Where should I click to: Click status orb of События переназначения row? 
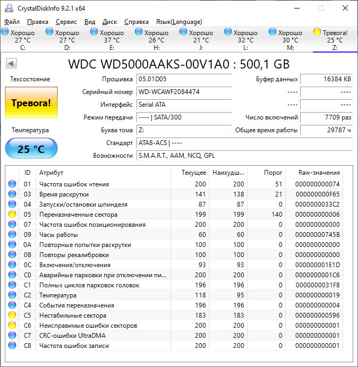pos(12,305)
